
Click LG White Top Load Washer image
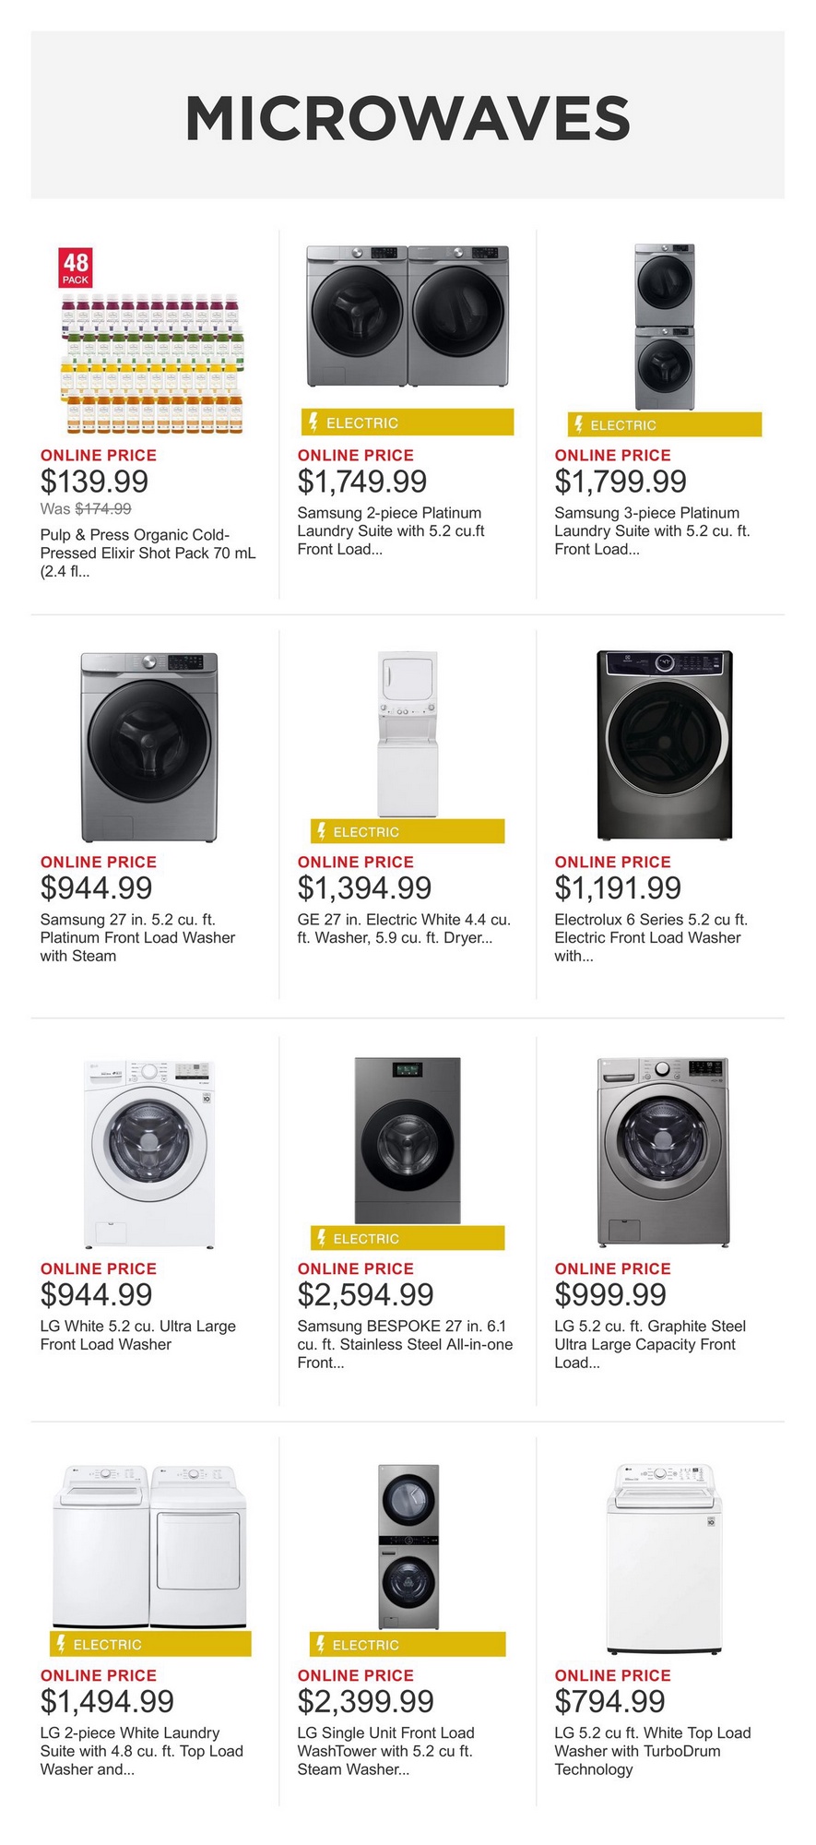[x=662, y=1559]
